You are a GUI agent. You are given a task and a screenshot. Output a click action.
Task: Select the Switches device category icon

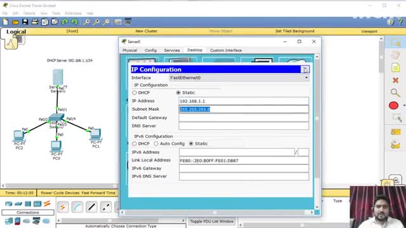(x=18, y=204)
